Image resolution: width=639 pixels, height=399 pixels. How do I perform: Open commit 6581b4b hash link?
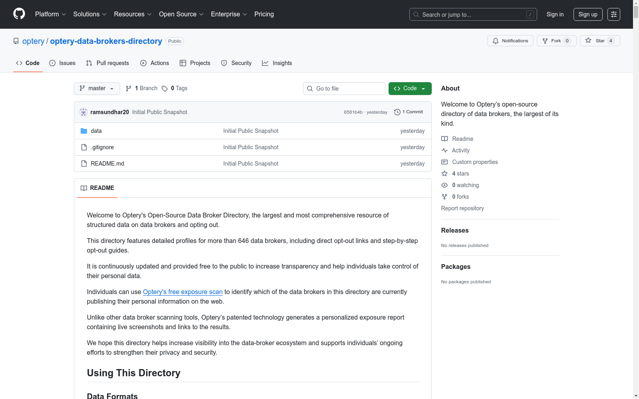pyautogui.click(x=353, y=112)
